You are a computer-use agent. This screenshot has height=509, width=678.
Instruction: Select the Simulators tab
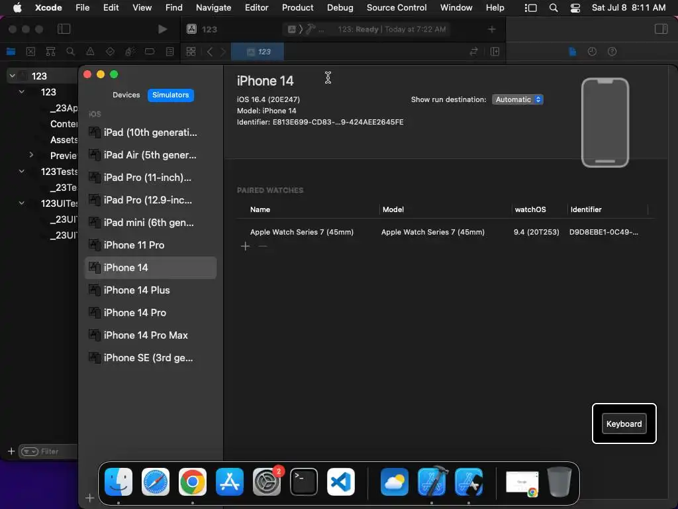tap(170, 95)
